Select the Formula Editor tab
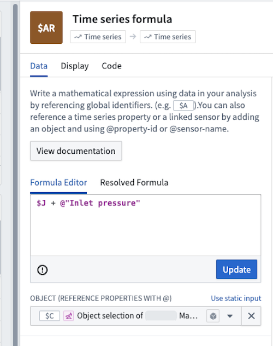 58,182
